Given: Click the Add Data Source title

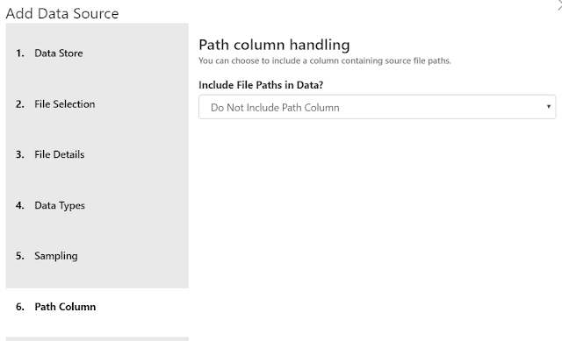Looking at the screenshot, I should pyautogui.click(x=62, y=14).
